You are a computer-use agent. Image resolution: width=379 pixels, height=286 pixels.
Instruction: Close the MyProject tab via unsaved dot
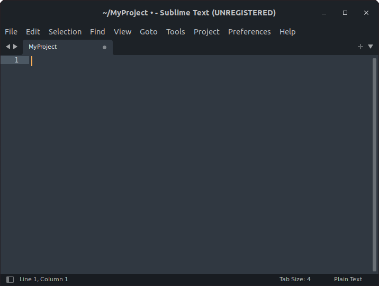point(104,47)
